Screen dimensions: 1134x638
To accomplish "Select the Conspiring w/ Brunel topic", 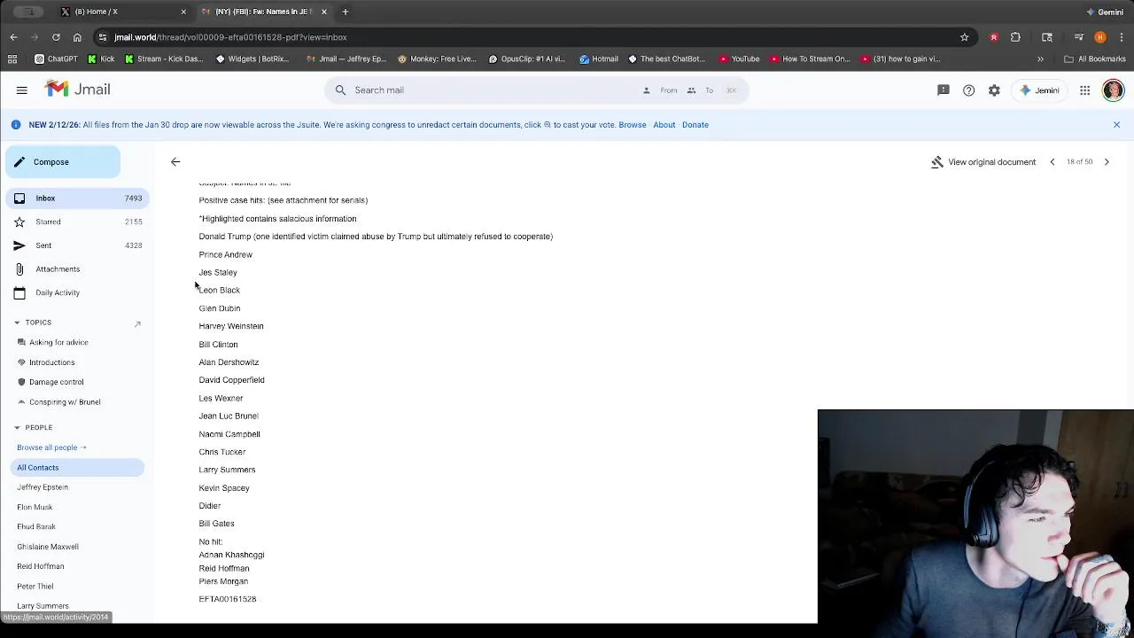I will 65,402.
